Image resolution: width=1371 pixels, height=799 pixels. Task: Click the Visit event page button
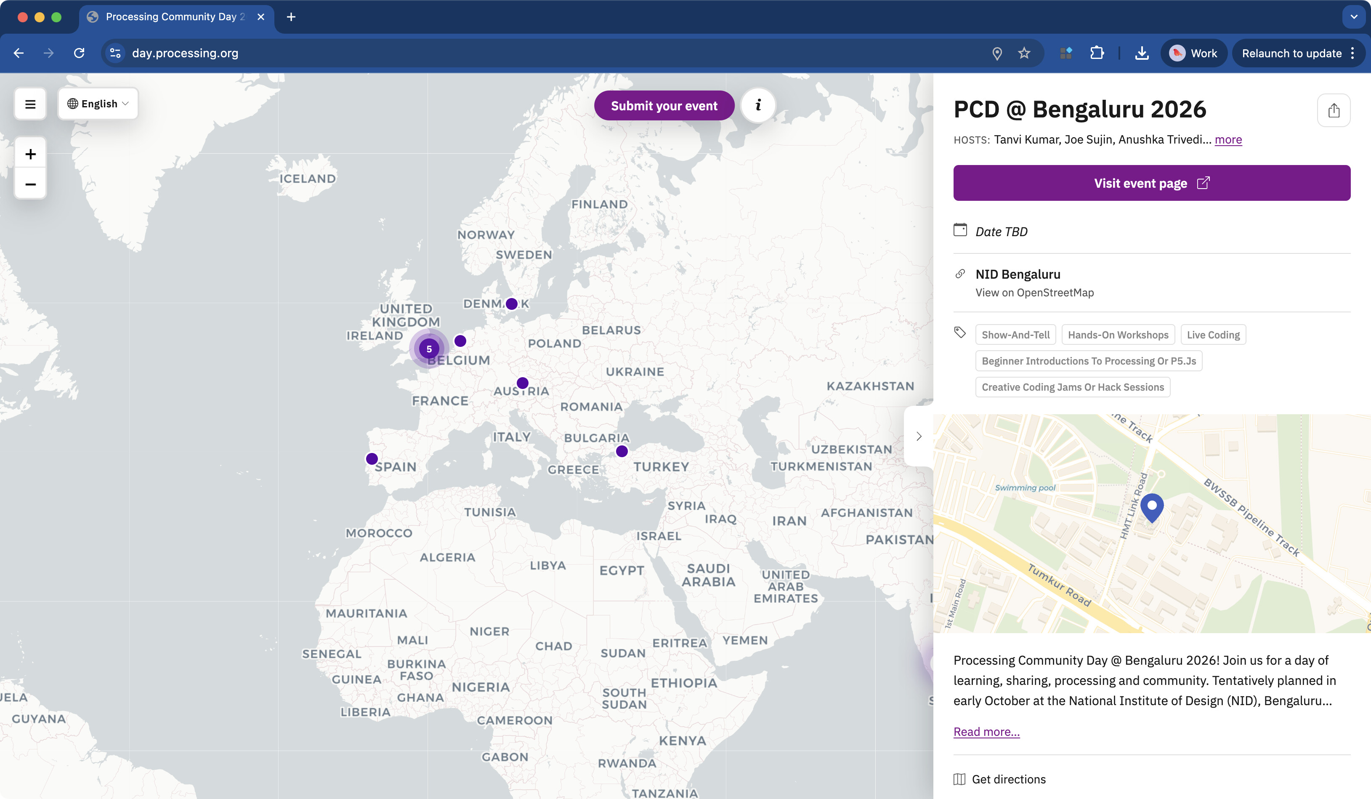tap(1151, 183)
